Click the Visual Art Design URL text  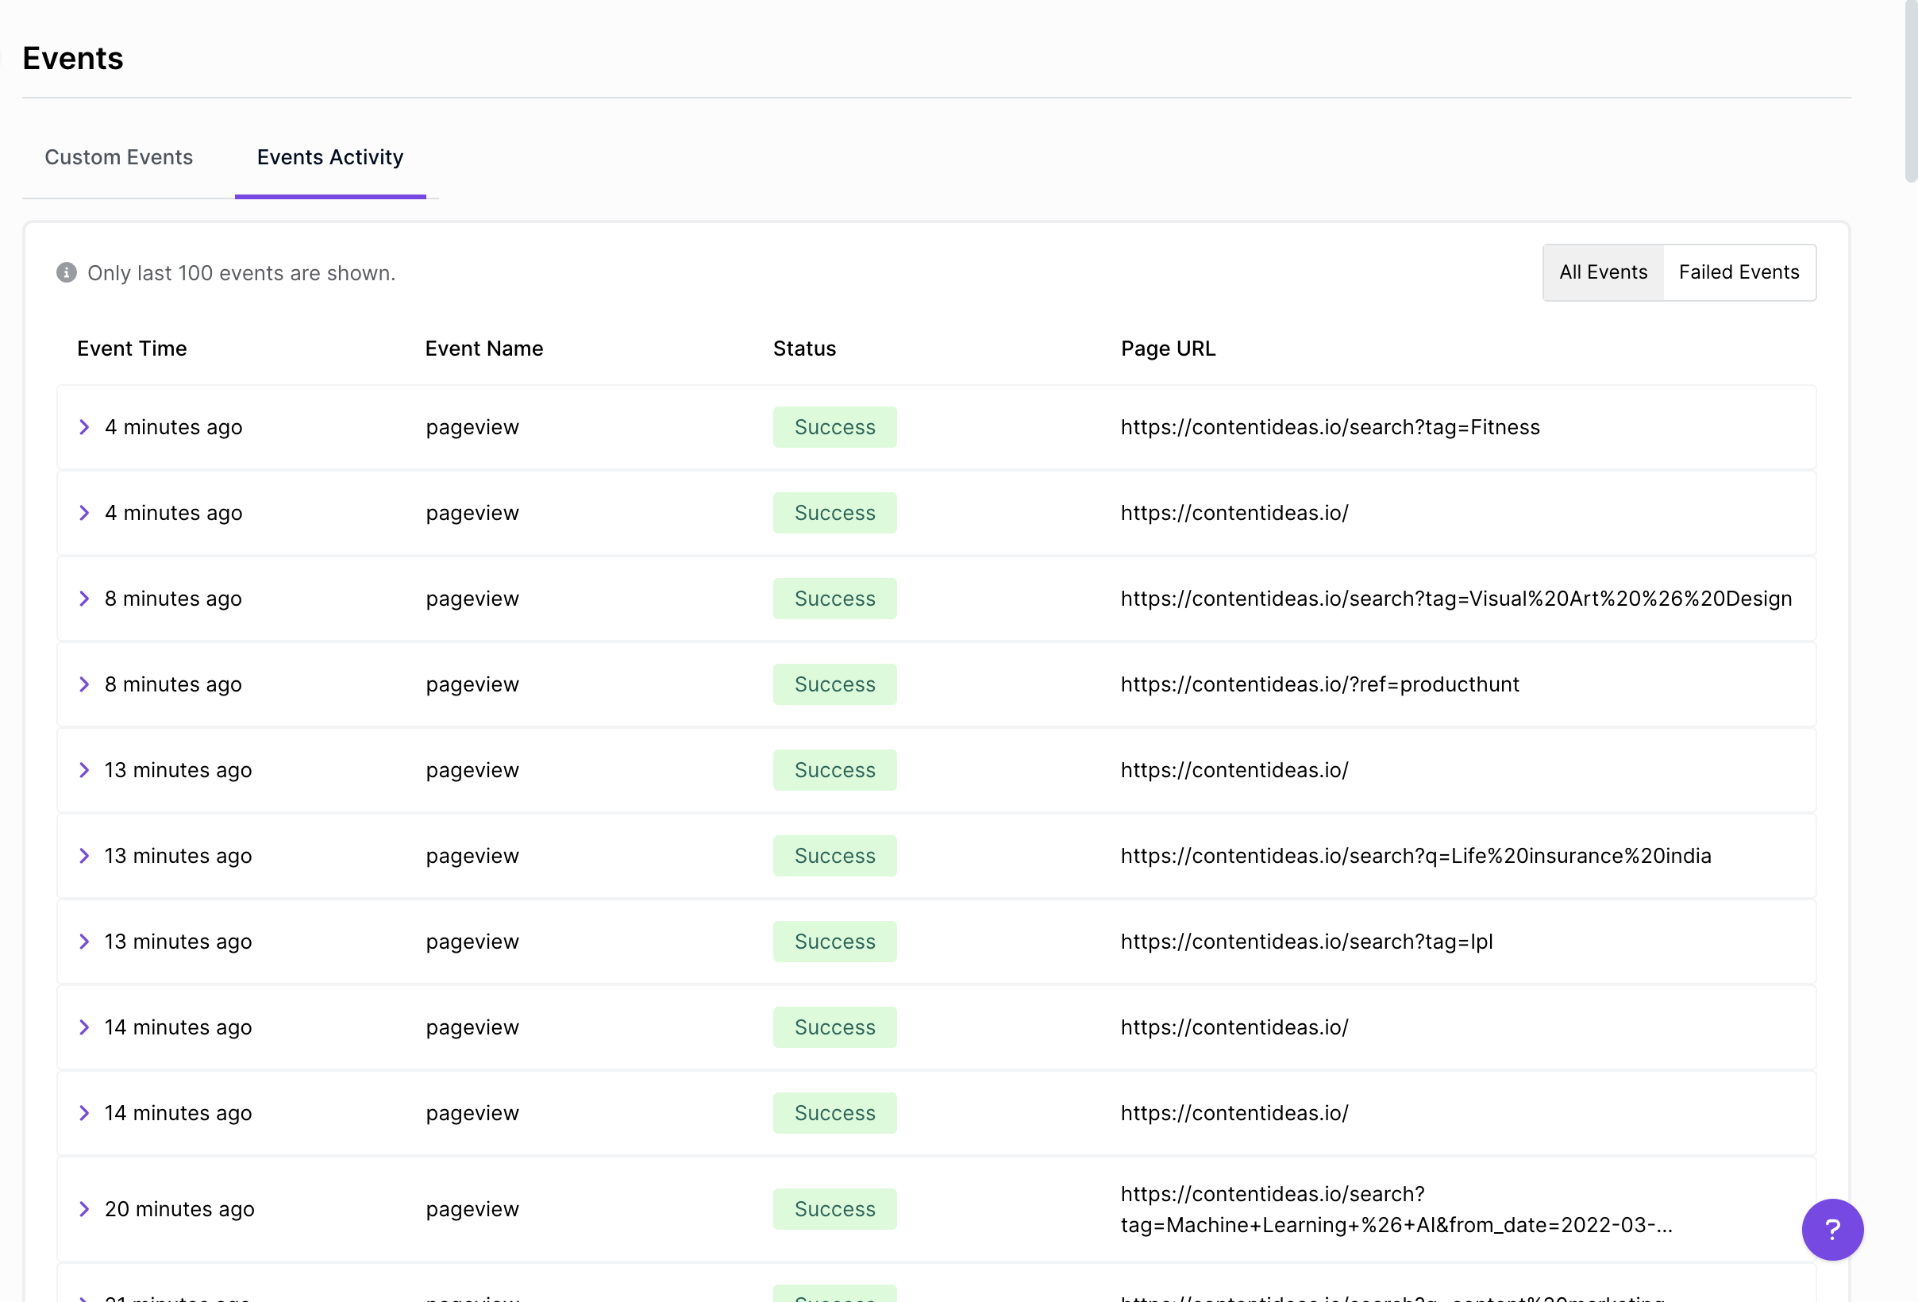(1456, 598)
